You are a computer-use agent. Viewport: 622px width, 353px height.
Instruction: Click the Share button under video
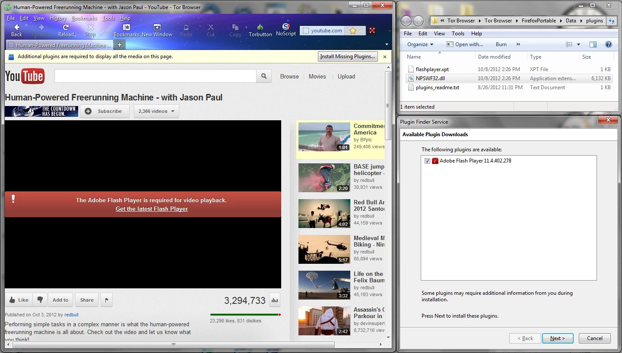click(86, 300)
